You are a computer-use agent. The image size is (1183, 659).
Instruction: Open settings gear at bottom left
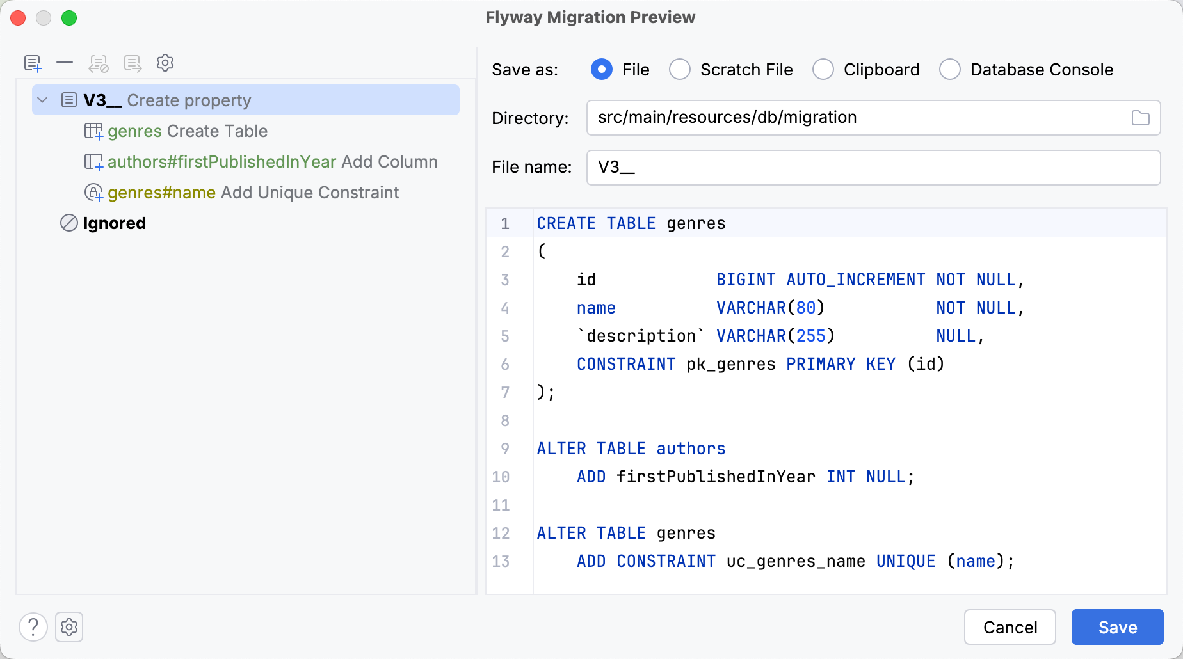pos(69,627)
